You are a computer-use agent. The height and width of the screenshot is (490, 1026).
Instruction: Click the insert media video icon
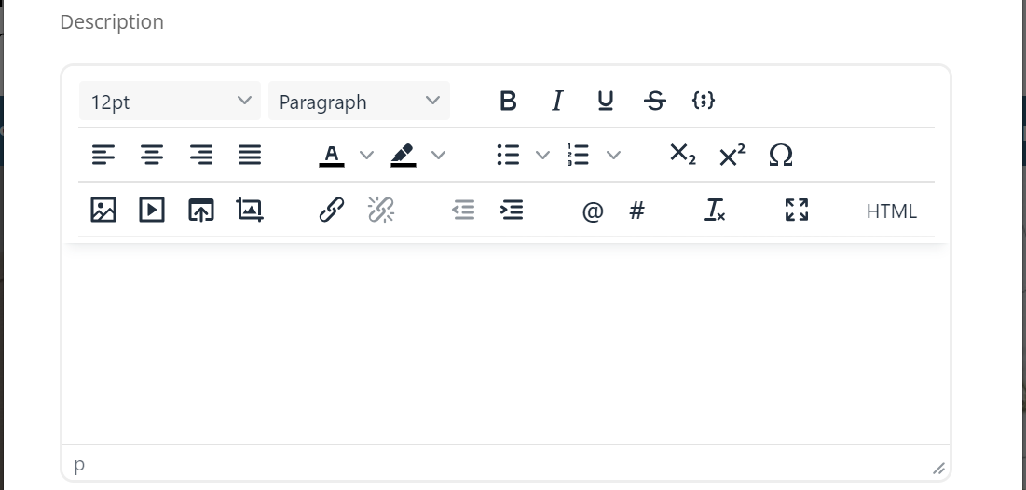coord(152,211)
